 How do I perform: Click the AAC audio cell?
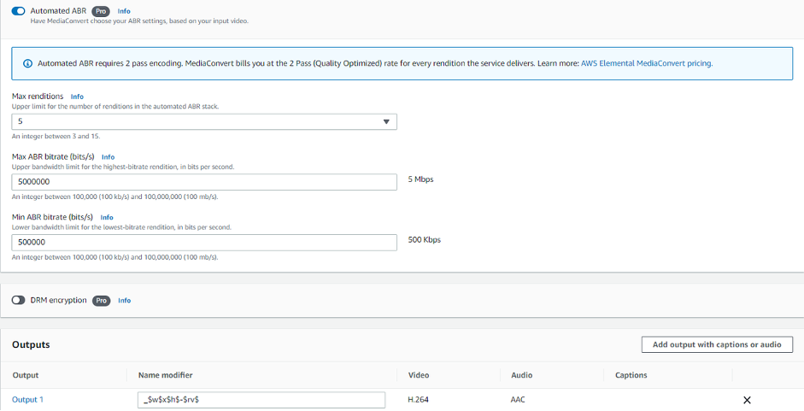(518, 400)
